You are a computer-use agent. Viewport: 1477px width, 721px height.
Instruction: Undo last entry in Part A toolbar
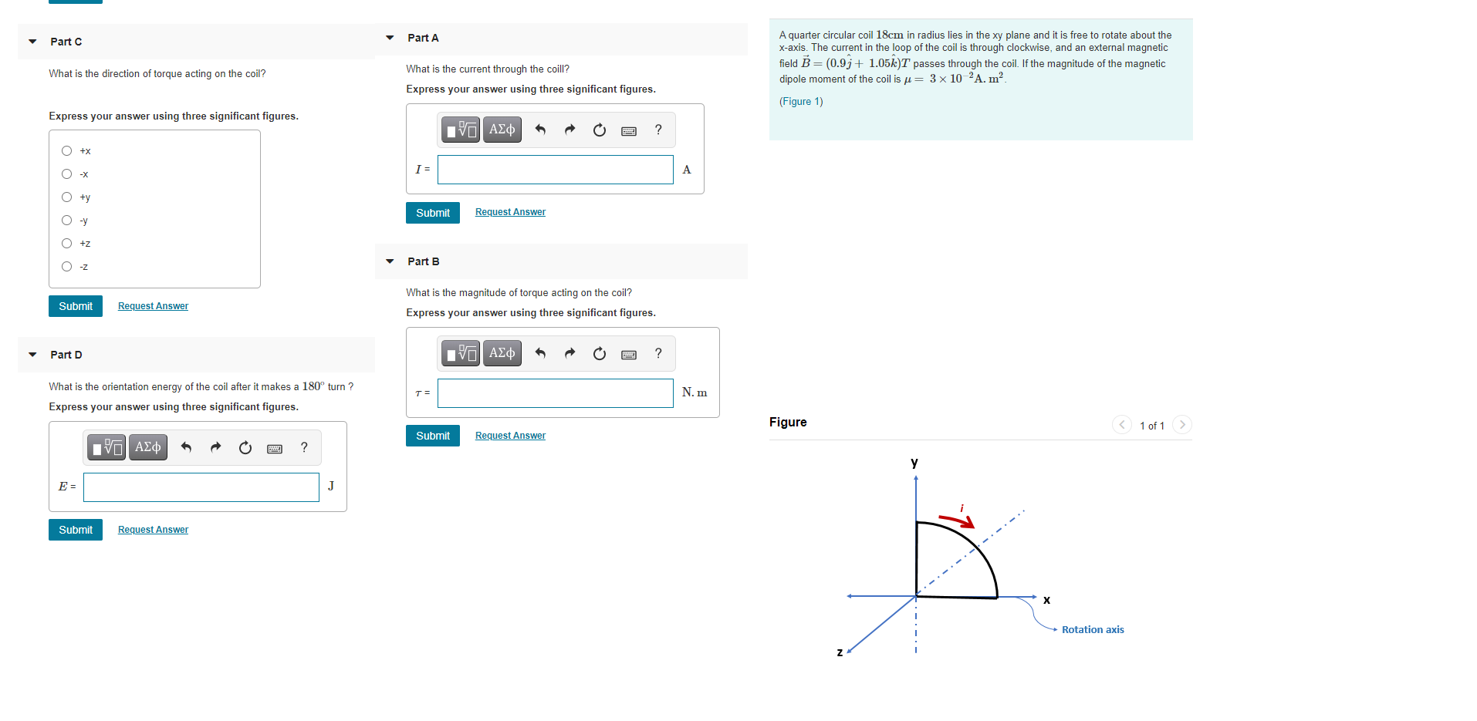coord(540,130)
